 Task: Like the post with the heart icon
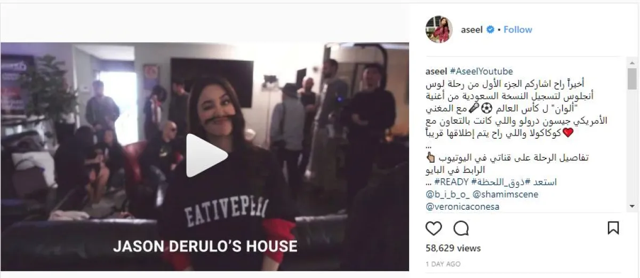[434, 228]
